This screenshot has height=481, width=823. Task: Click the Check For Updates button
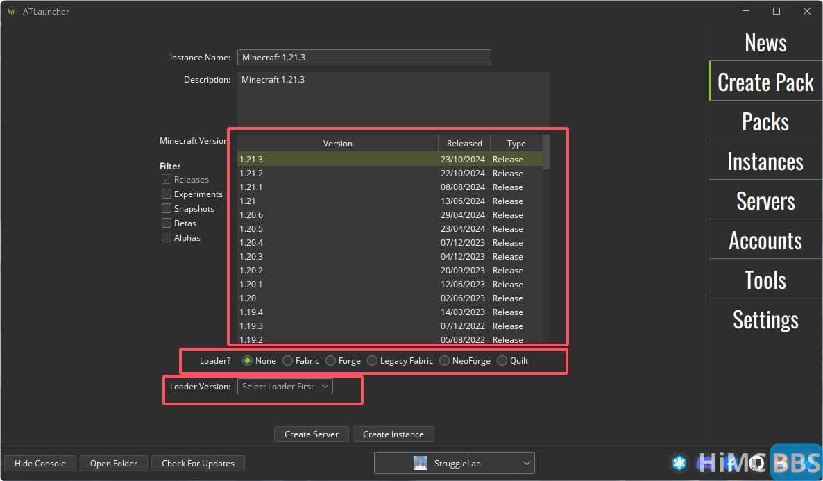[198, 464]
